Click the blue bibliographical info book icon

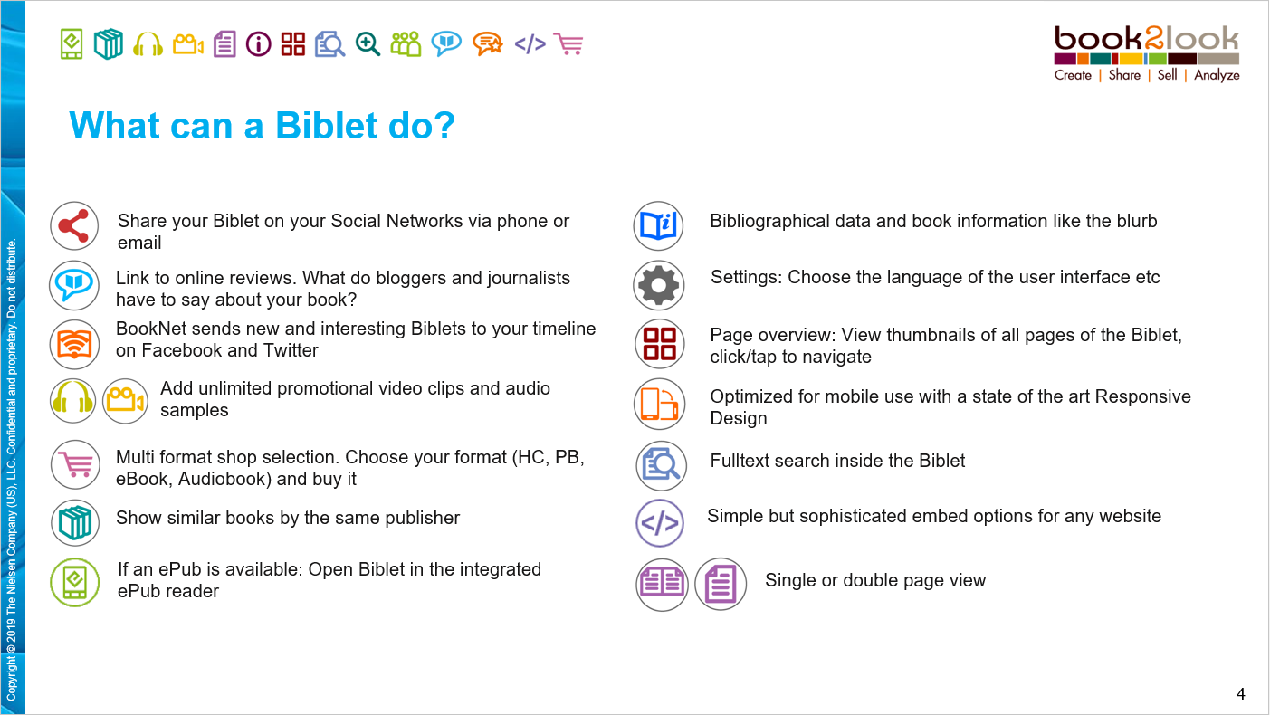(658, 226)
